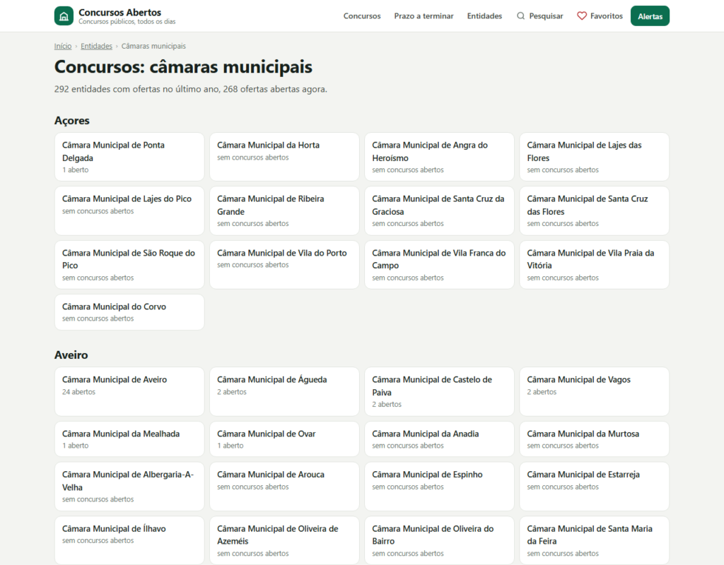Screen dimensions: 724x565
Task: Follow the Entidades breadcrumb link
Action: pyautogui.click(x=96, y=46)
